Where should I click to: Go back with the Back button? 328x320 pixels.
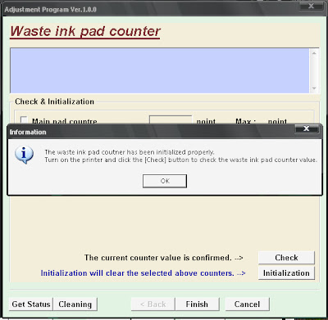tap(153, 304)
